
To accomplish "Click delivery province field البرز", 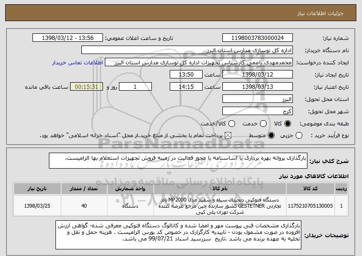I will pos(258,99).
